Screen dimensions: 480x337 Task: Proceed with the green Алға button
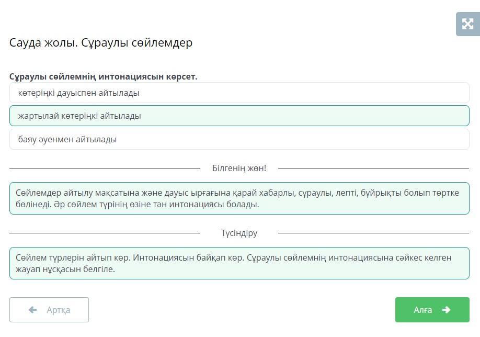[432, 310]
